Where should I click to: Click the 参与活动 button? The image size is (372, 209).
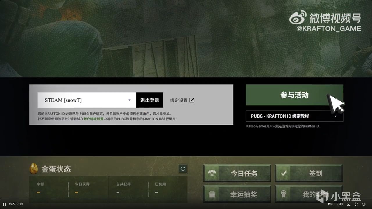click(x=294, y=95)
